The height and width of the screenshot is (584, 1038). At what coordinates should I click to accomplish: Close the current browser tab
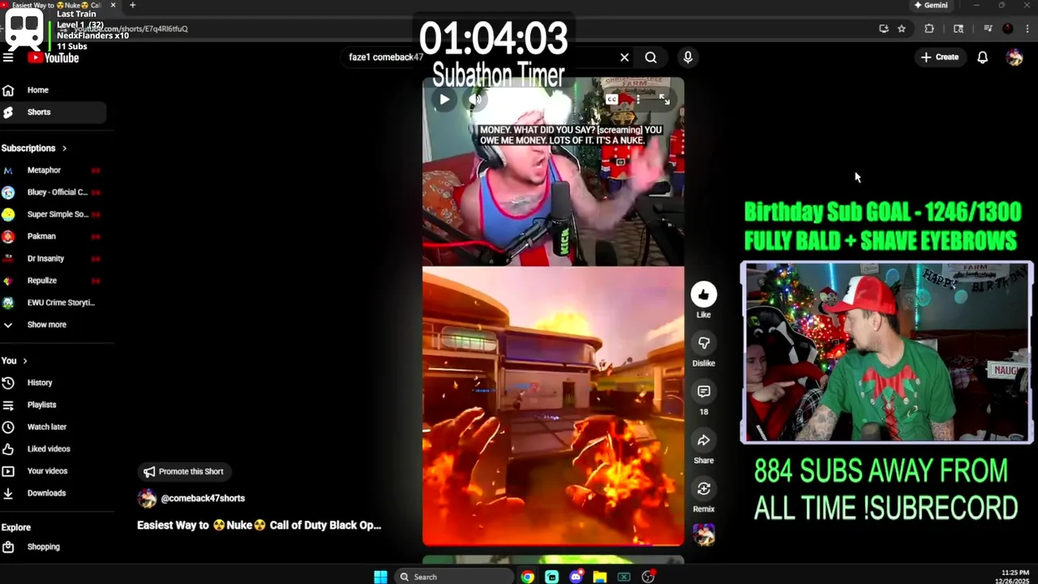tap(113, 5)
